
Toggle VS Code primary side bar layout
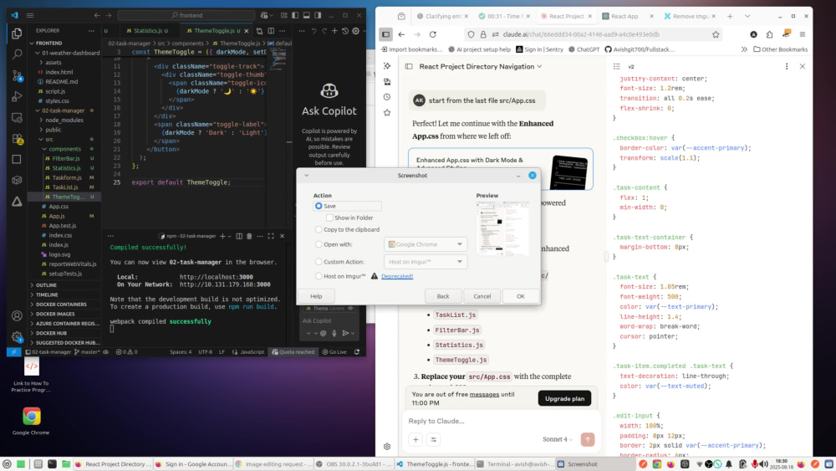tap(295, 15)
